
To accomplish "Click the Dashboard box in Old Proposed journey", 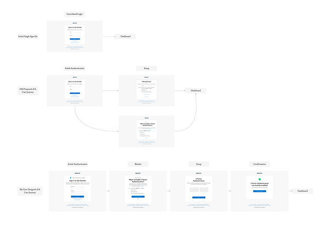I will tap(196, 90).
